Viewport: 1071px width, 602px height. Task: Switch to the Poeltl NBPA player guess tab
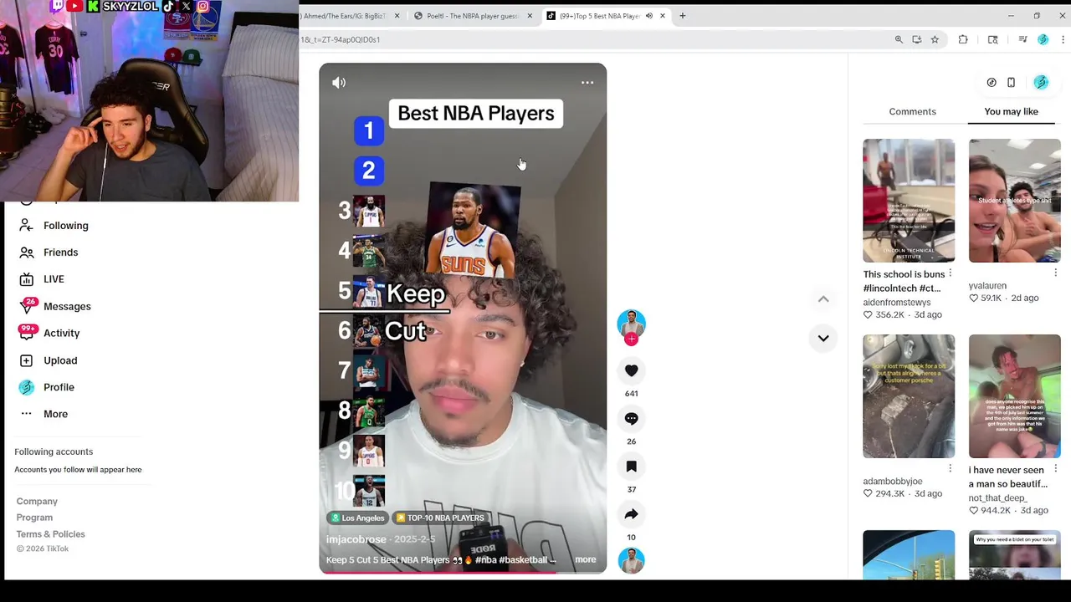(x=472, y=16)
